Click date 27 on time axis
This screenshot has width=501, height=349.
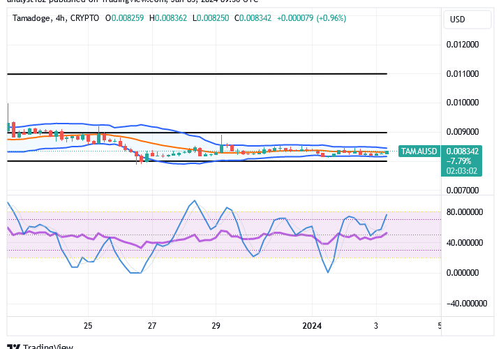(x=152, y=326)
